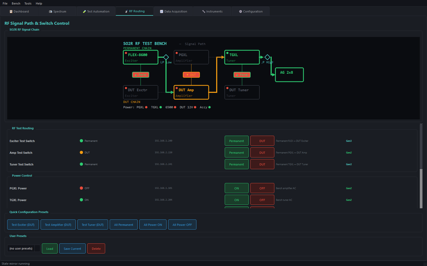The width and height of the screenshot is (427, 266).
Task: Open the Bench menu
Action: (x=16, y=3)
